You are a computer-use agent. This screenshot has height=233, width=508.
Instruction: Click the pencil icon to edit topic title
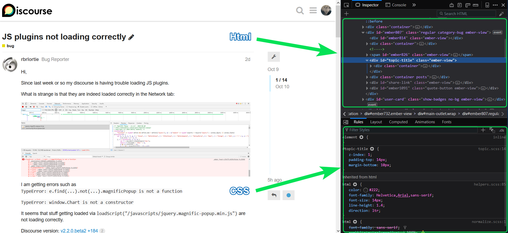point(131,37)
